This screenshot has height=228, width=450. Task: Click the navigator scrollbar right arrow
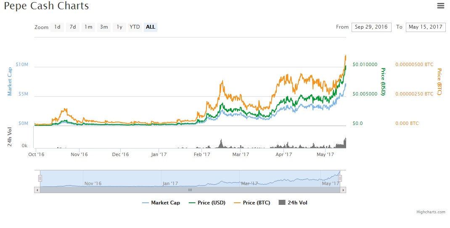(343, 190)
